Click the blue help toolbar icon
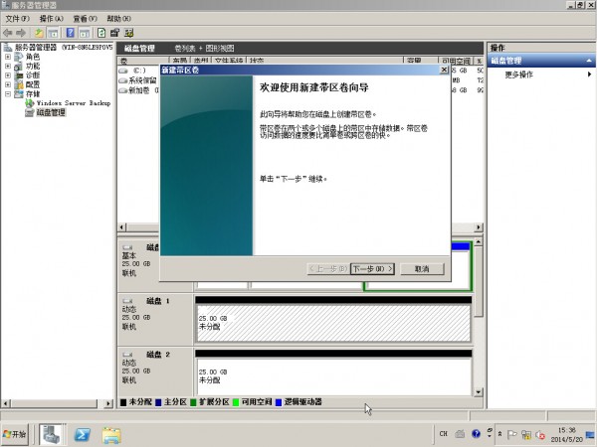Image resolution: width=597 pixels, height=447 pixels. click(x=71, y=32)
